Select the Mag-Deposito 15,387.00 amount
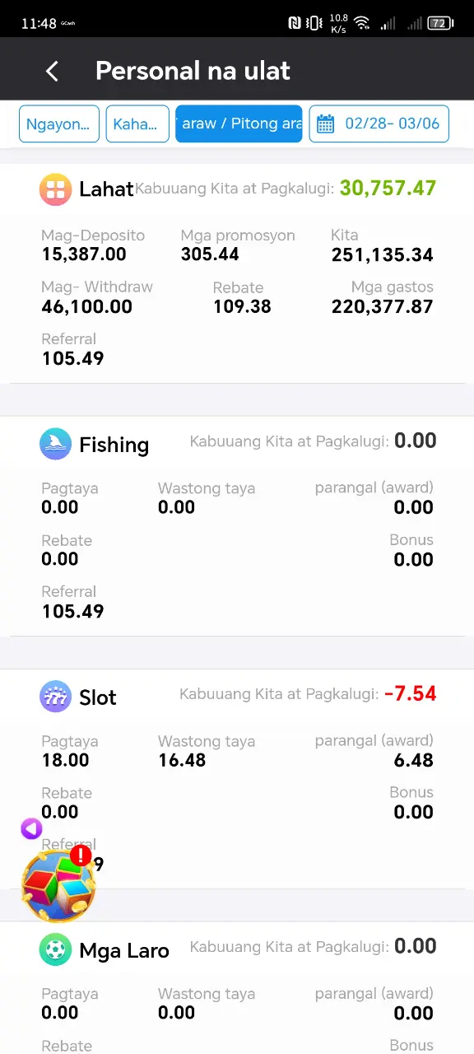474x1054 pixels. click(84, 255)
